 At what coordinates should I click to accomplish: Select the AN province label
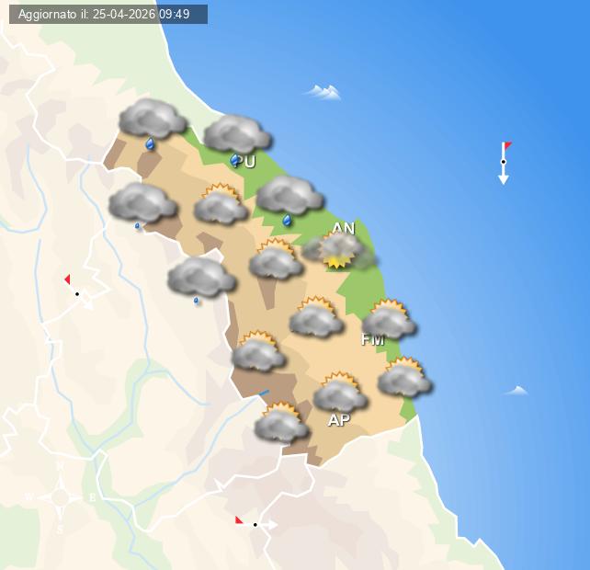[344, 228]
